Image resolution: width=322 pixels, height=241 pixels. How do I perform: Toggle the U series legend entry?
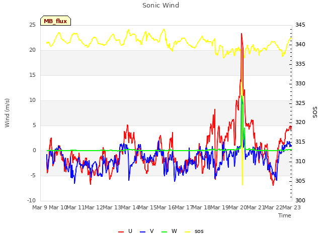coord(125,231)
